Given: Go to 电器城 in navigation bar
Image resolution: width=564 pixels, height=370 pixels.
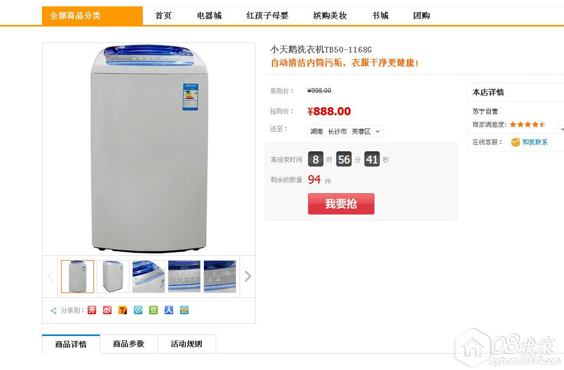Looking at the screenshot, I should [209, 16].
